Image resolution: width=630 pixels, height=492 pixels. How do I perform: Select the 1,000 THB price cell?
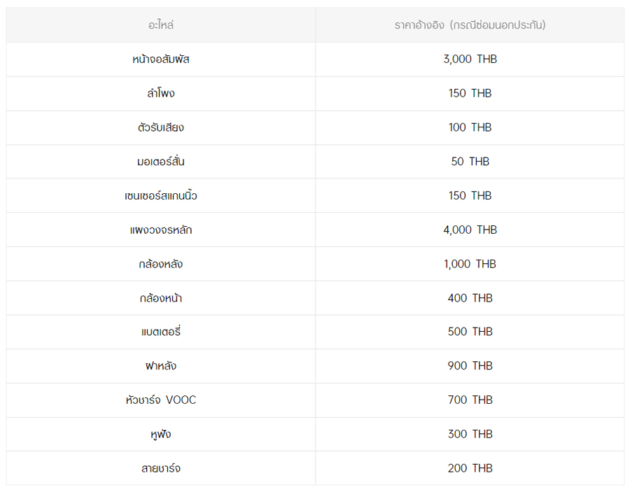(470, 264)
